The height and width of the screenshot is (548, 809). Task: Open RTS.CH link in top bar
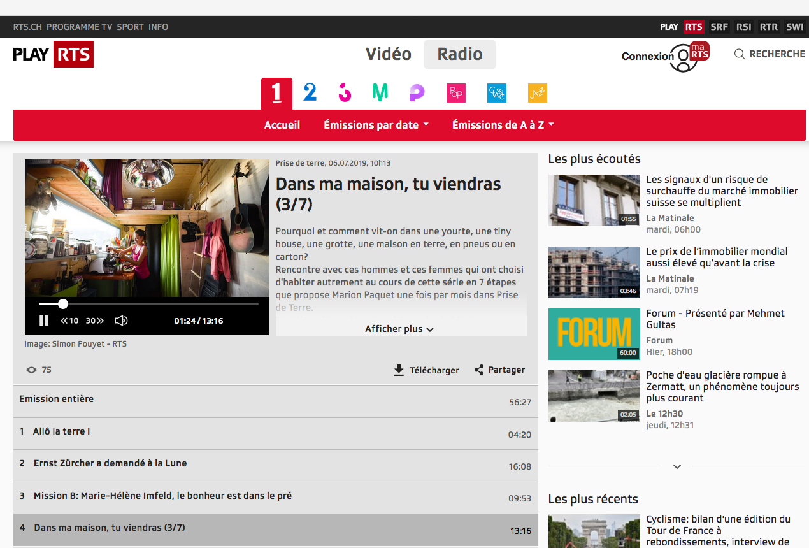point(27,27)
